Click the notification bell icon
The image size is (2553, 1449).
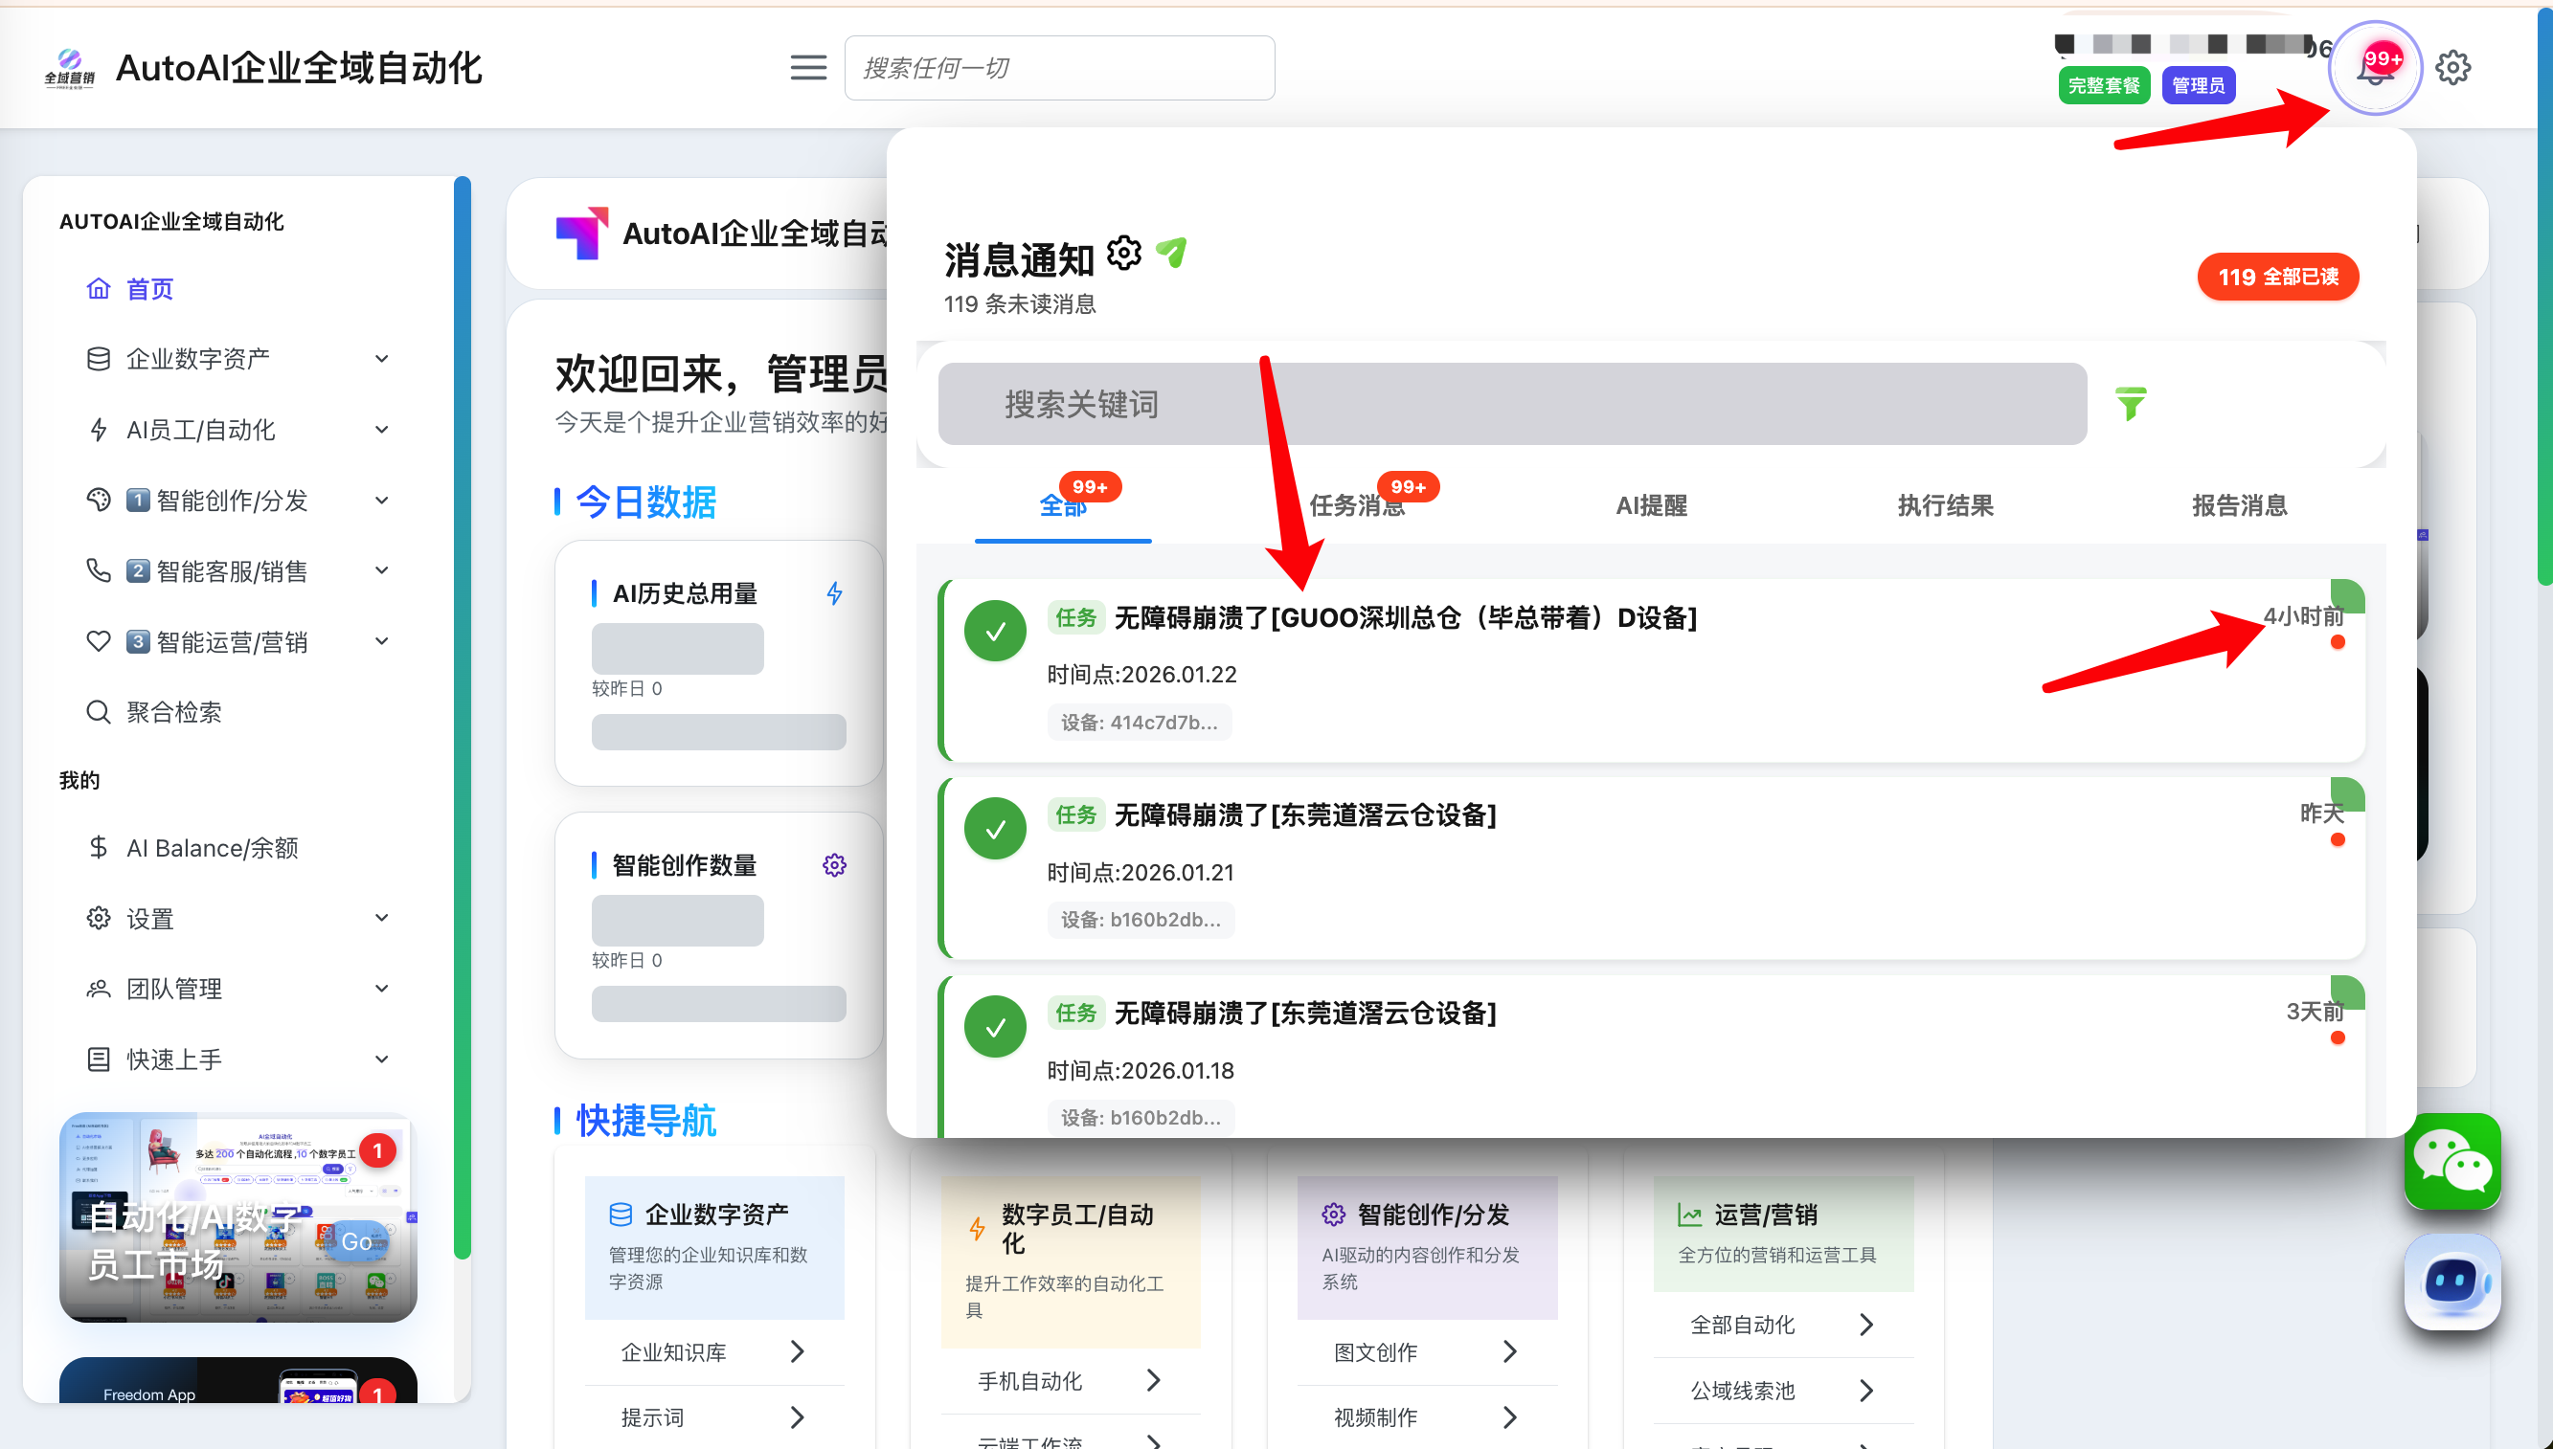click(x=2374, y=70)
